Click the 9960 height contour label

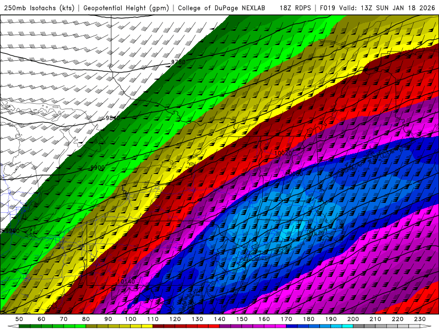coord(13,231)
